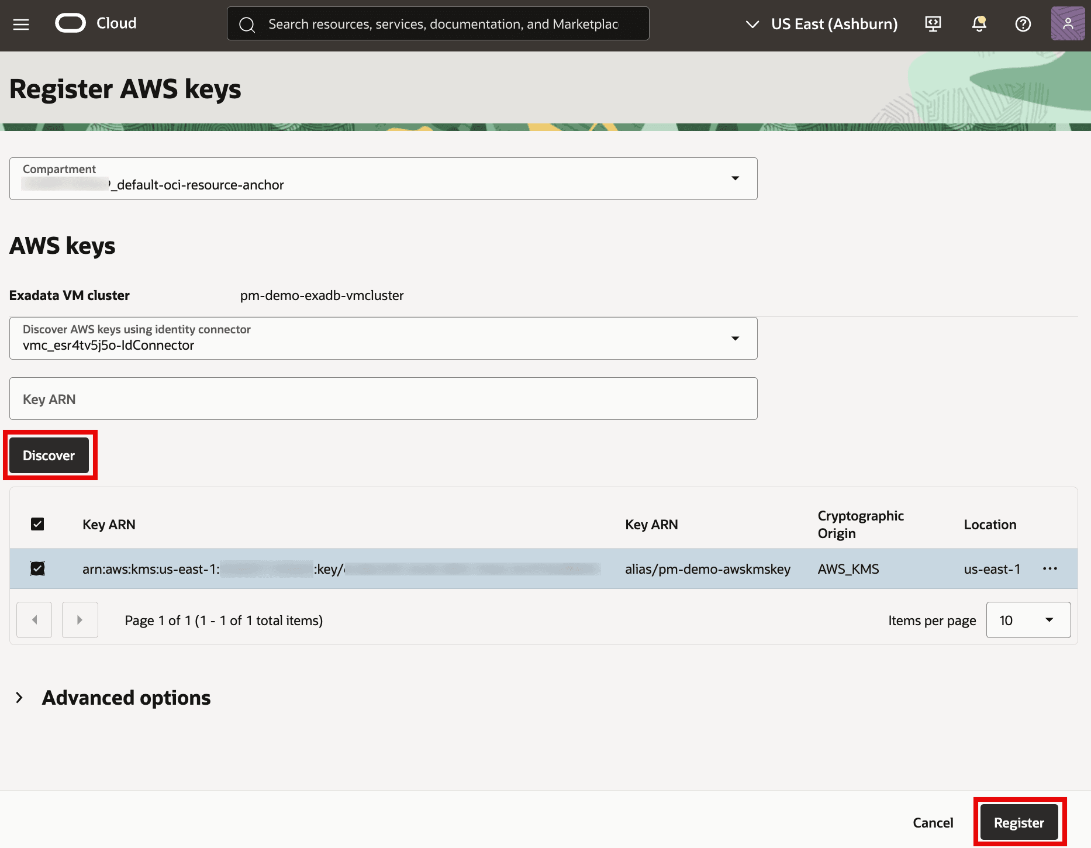The height and width of the screenshot is (848, 1091).
Task: Click the Cryptographic Origin column header
Action: [x=861, y=525]
